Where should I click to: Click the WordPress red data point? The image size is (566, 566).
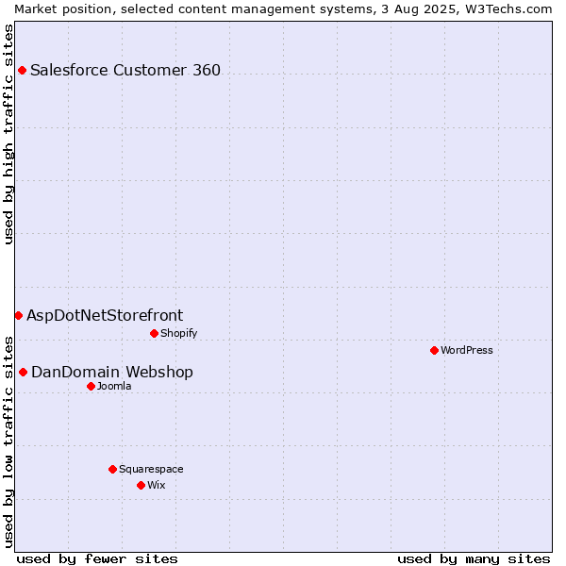coord(434,351)
